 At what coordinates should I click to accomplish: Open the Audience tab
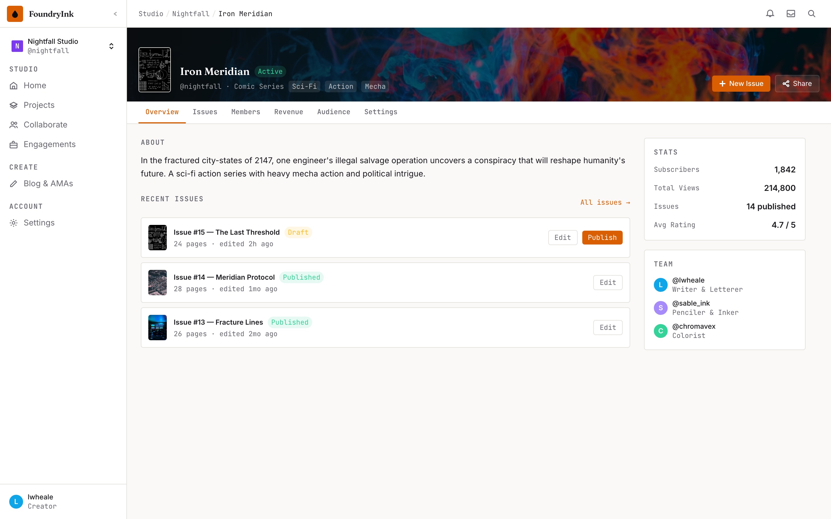334,112
